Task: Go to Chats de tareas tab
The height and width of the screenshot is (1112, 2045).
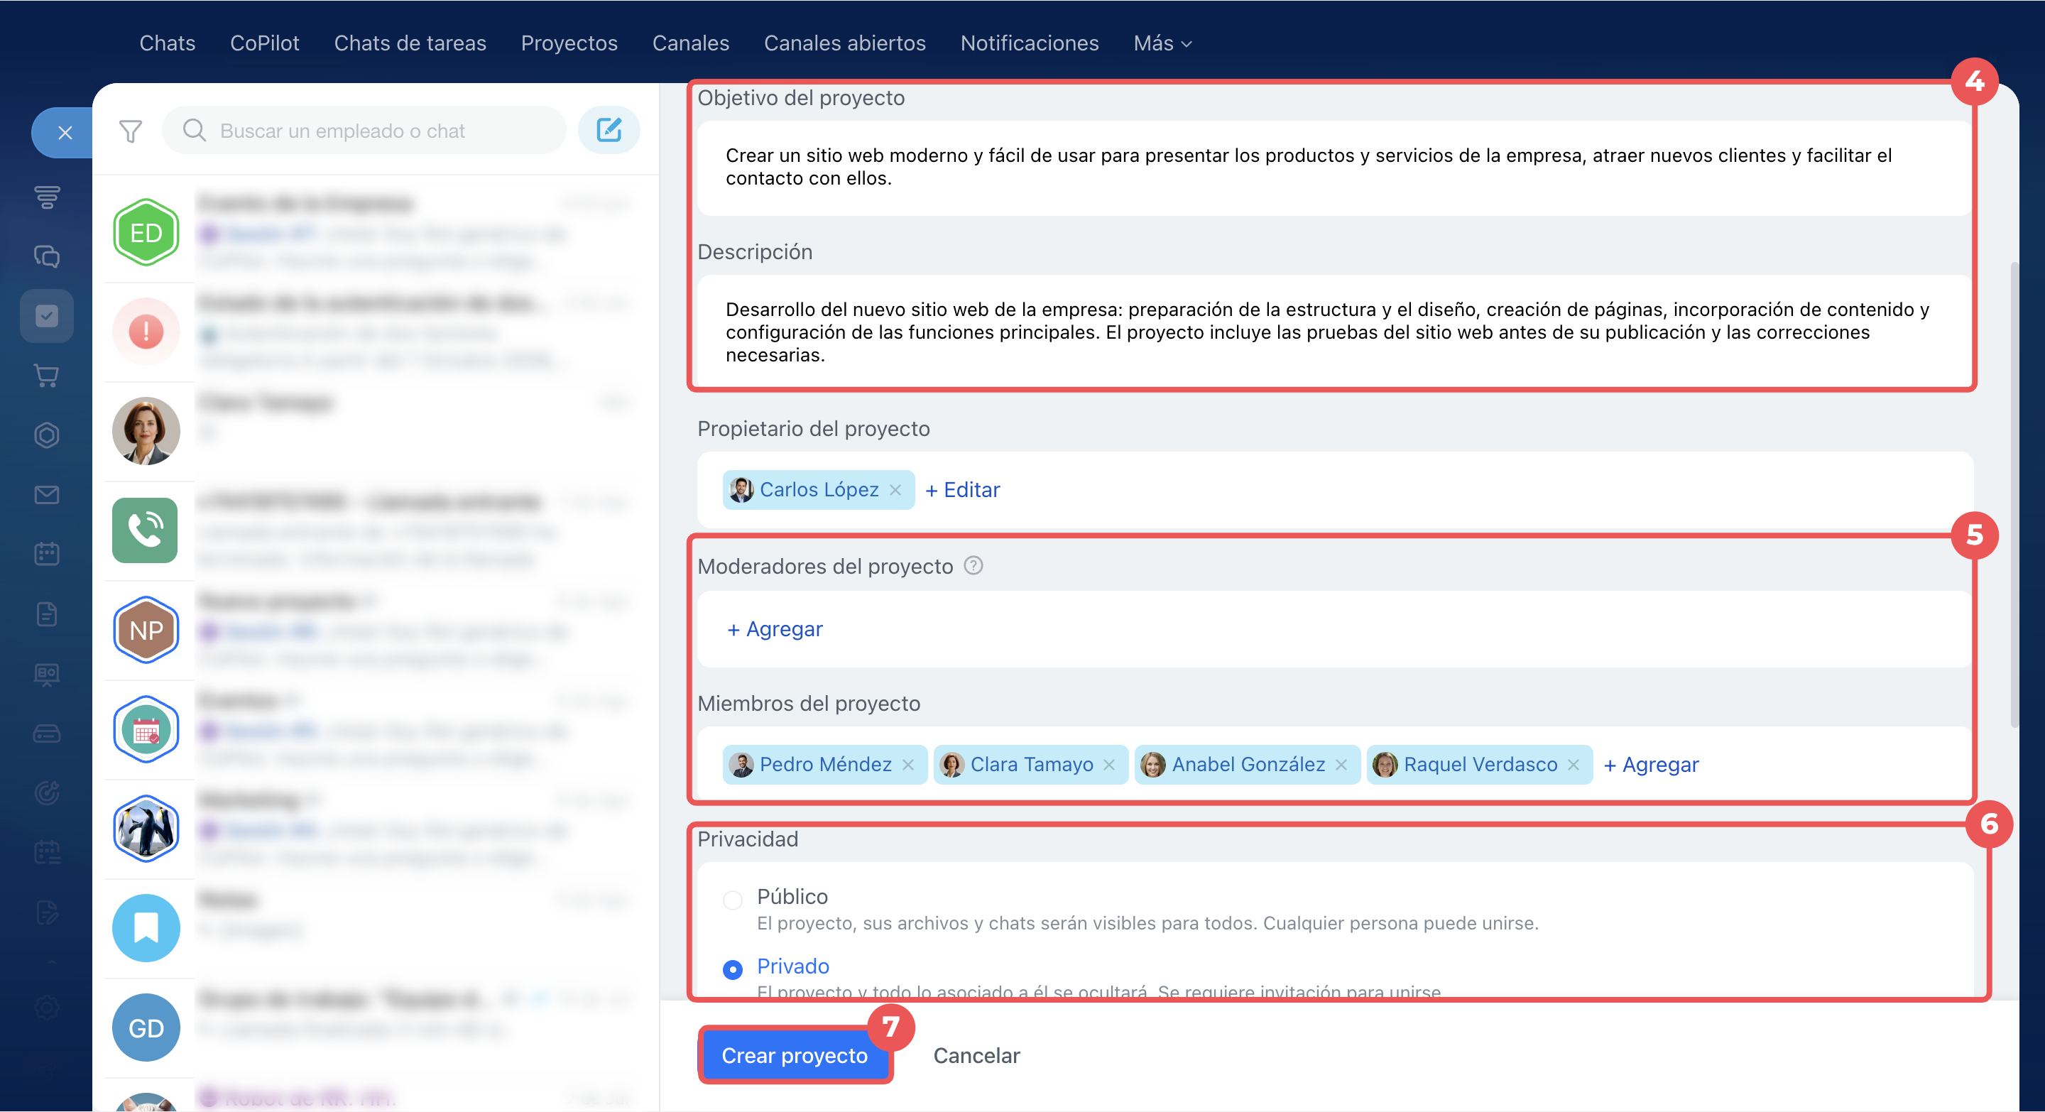Action: point(410,43)
